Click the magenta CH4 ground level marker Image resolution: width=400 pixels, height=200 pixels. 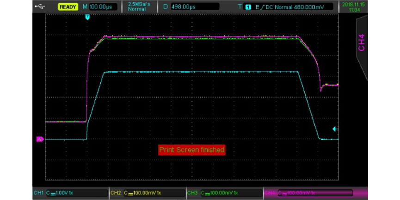(40, 139)
